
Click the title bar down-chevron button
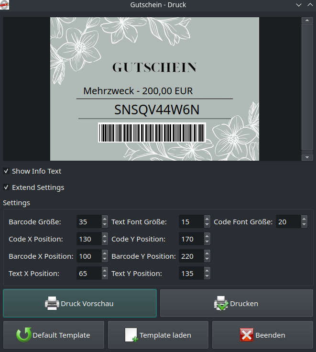coord(299,5)
